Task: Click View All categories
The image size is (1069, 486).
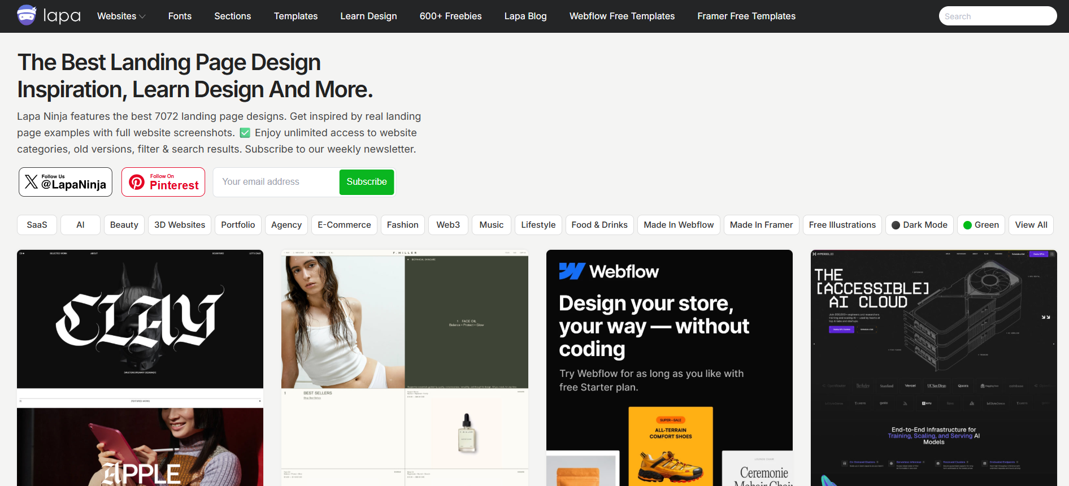Action: [x=1031, y=225]
